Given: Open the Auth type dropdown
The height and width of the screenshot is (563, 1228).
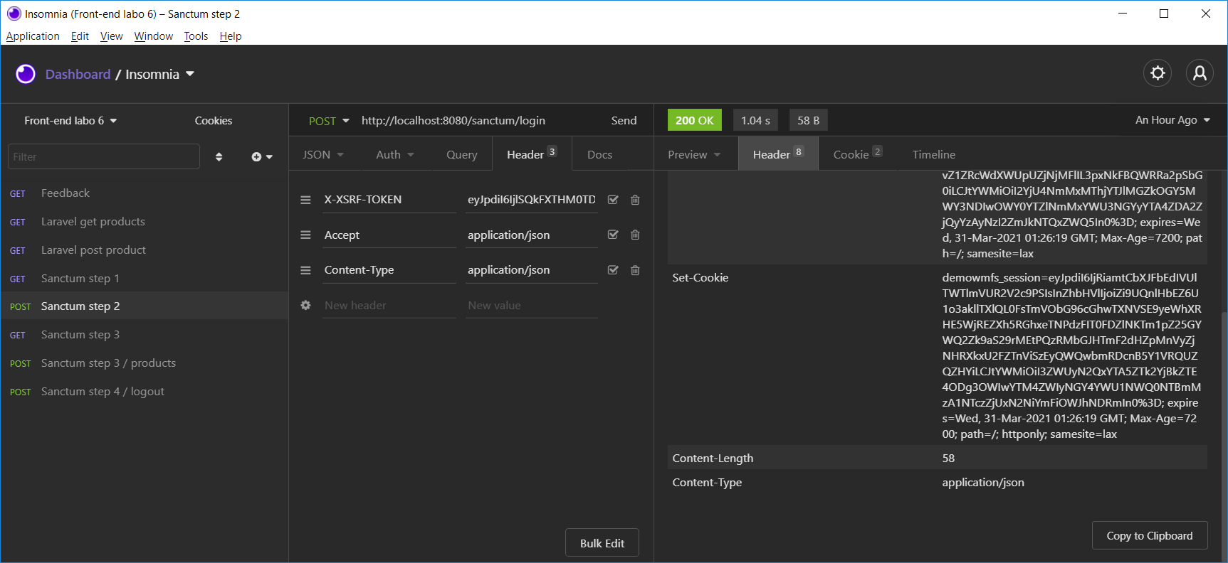Looking at the screenshot, I should [x=395, y=154].
